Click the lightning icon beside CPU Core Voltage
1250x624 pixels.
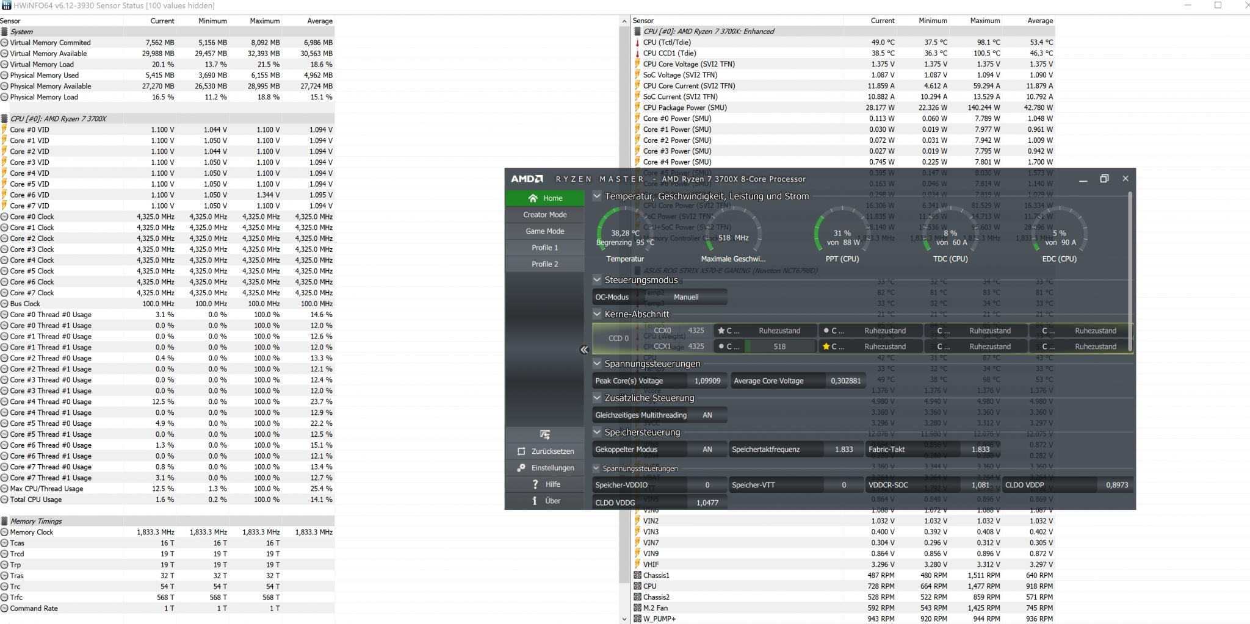tap(637, 64)
